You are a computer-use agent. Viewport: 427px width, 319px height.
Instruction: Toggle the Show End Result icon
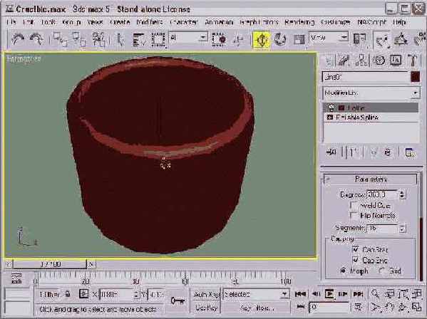pos(352,152)
